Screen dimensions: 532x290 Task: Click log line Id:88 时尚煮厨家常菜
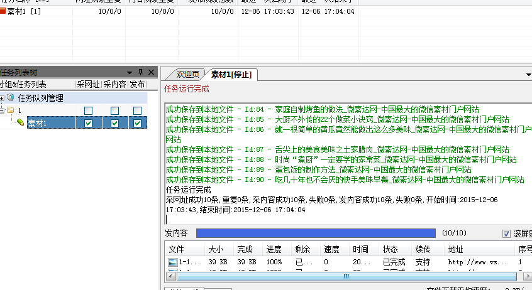point(341,159)
